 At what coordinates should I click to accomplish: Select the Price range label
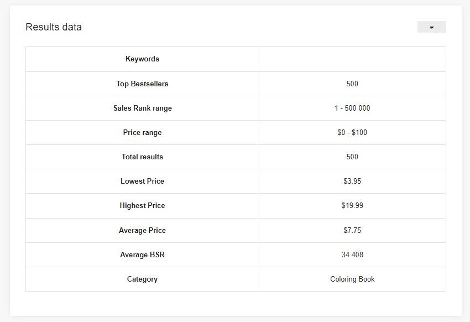142,133
